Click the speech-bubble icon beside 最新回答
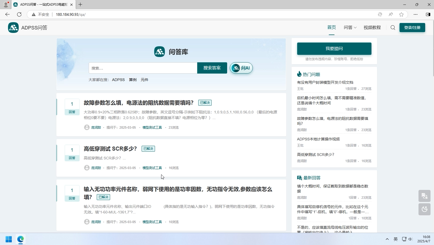 click(299, 178)
